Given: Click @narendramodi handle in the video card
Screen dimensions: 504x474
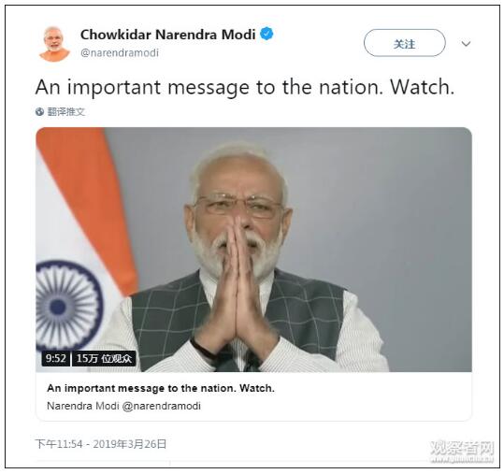Looking at the screenshot, I should (162, 406).
